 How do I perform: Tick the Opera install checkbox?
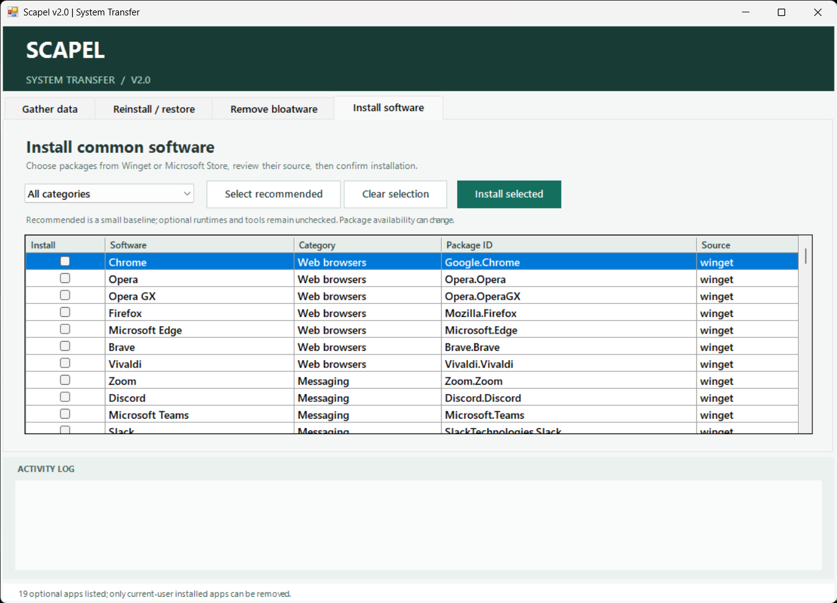click(65, 278)
